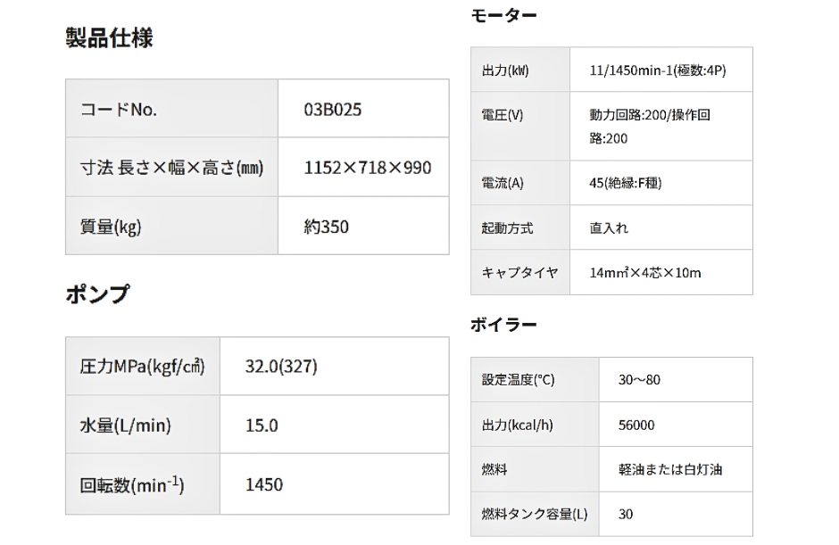Select the 水量(L/min) label cell

click(142, 425)
